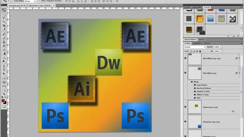Toggle Quick Mask mode
Screen dimensions: 244x137
[x=4, y=107]
